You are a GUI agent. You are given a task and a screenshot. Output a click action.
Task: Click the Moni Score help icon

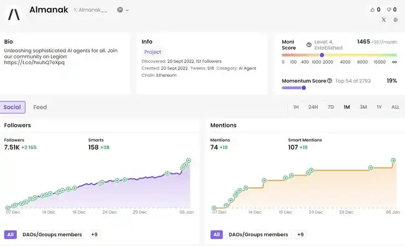[x=308, y=45]
